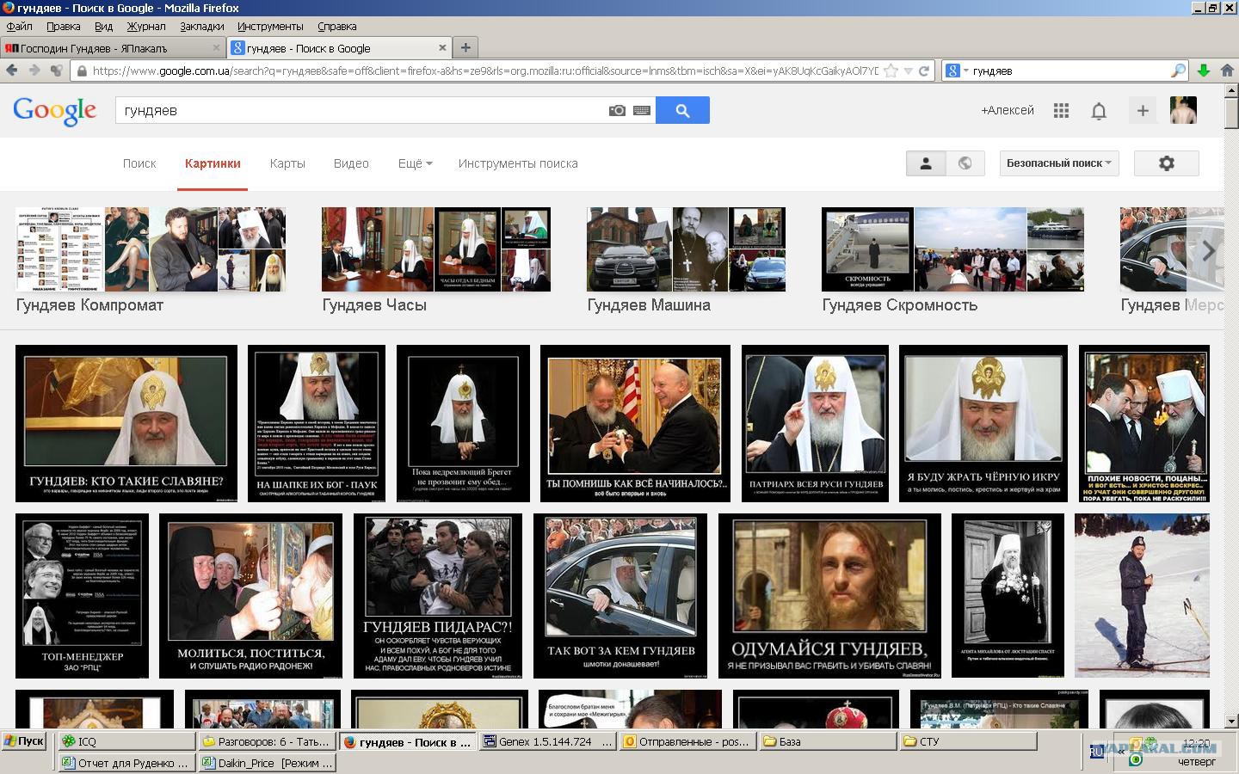Screen dimensions: 1239x774
Task: Open the notifications bell icon
Action: pos(1099,110)
